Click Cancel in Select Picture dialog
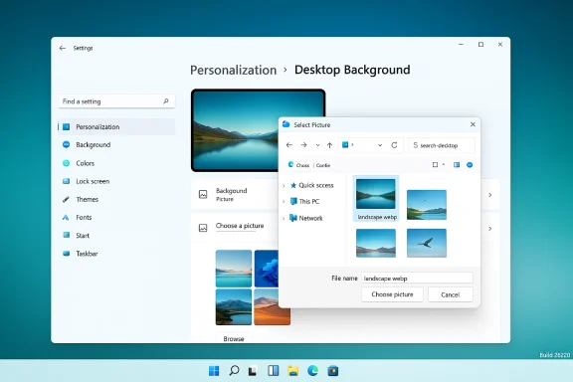Screen dimensions: 573x382 tap(451, 294)
